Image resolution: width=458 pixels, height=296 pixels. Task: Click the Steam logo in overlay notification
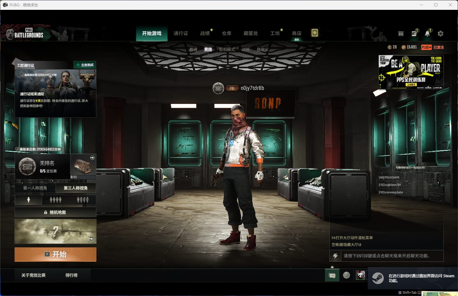[x=378, y=278]
